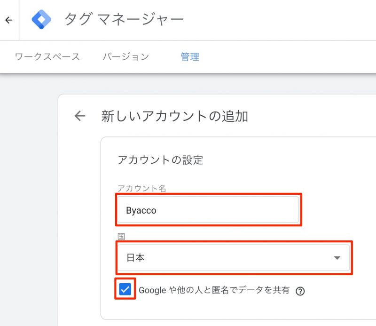The height and width of the screenshot is (326, 376).
Task: Open the help question mark for data sharing
Action: click(x=300, y=291)
